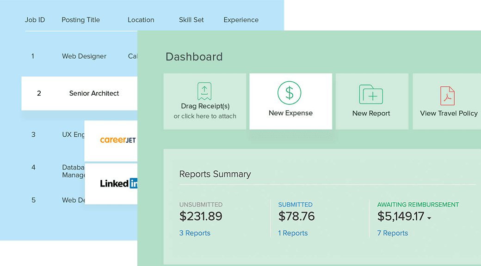Click the SUBMITTED label

tap(295, 205)
